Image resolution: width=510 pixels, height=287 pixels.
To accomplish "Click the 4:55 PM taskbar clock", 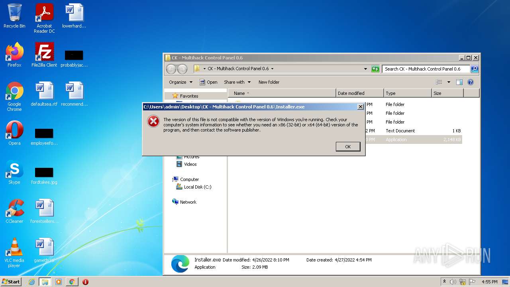I will (x=489, y=282).
